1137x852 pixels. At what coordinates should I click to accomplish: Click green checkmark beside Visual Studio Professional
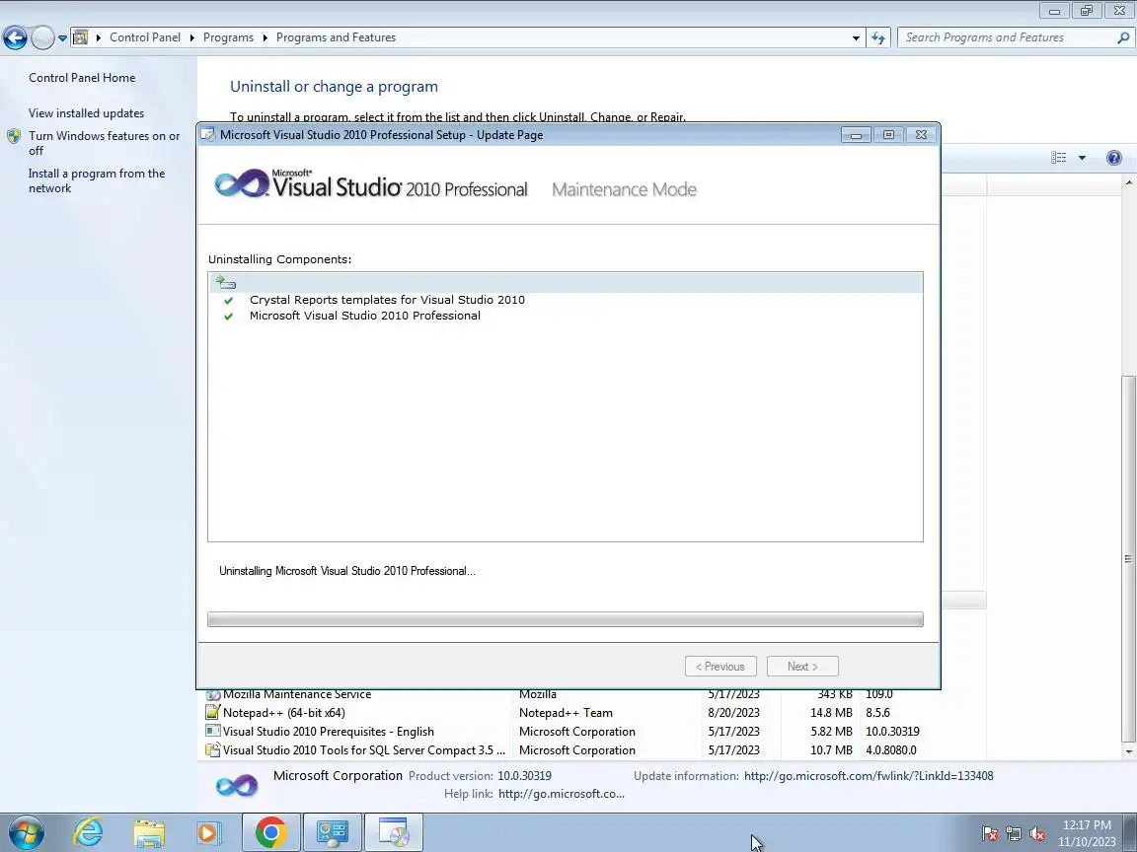point(228,316)
